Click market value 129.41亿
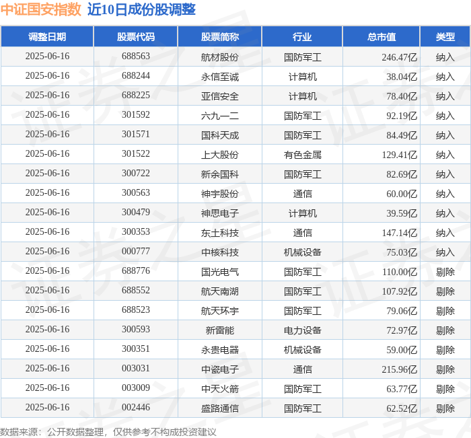 tap(400, 155)
